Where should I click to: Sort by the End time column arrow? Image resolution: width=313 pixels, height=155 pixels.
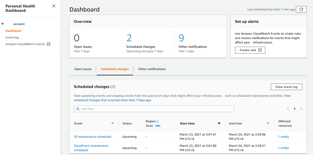click(x=268, y=123)
